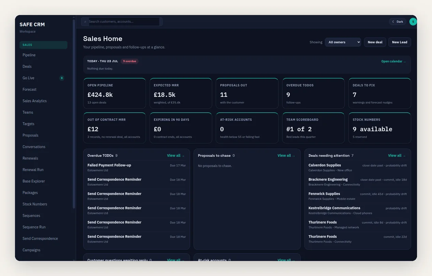Open the Expected MRR card
The image size is (432, 276).
point(181,93)
